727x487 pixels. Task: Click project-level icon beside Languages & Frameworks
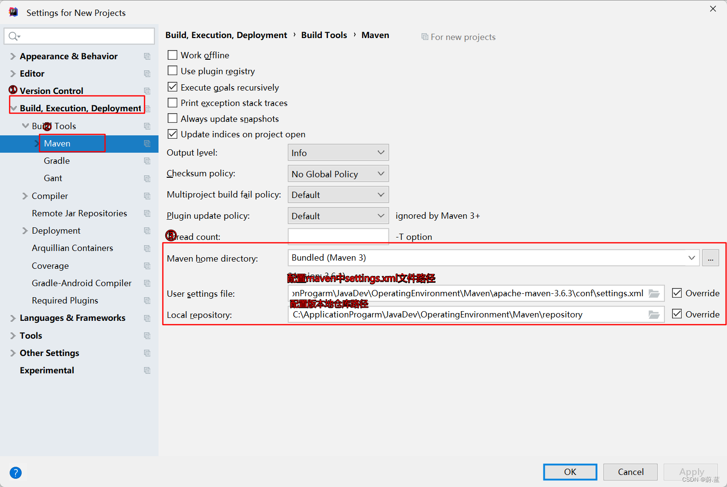pyautogui.click(x=147, y=318)
